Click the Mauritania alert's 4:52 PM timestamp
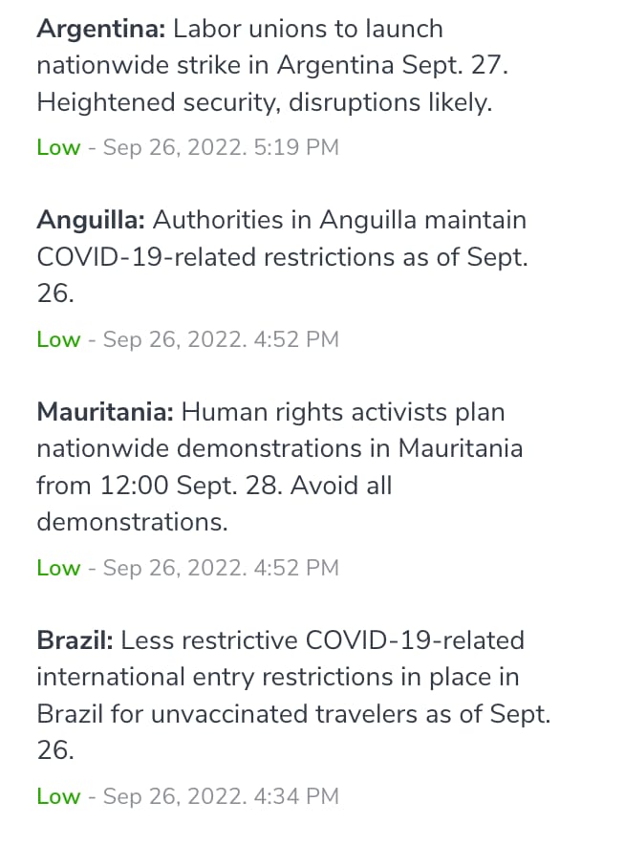 coord(221,568)
